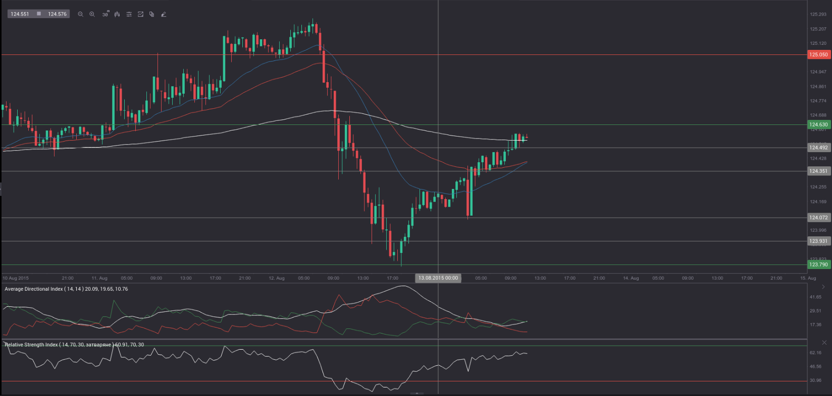This screenshot has height=396, width=832.
Task: Click the red 125.050 price level tag
Action: pos(818,54)
